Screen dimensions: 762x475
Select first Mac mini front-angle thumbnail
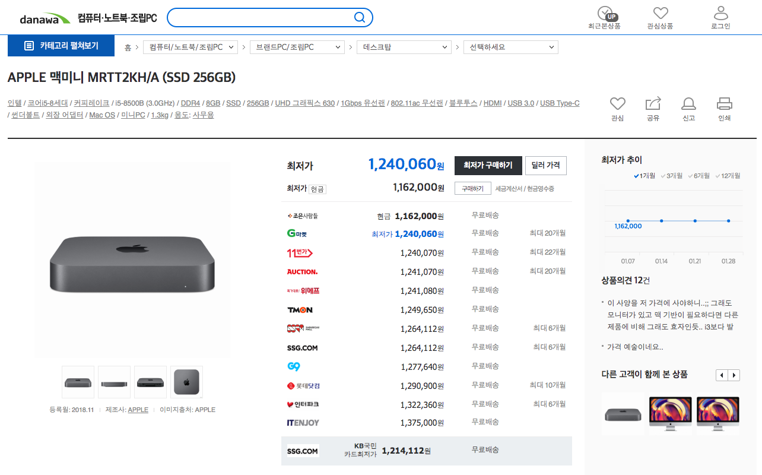pos(78,382)
